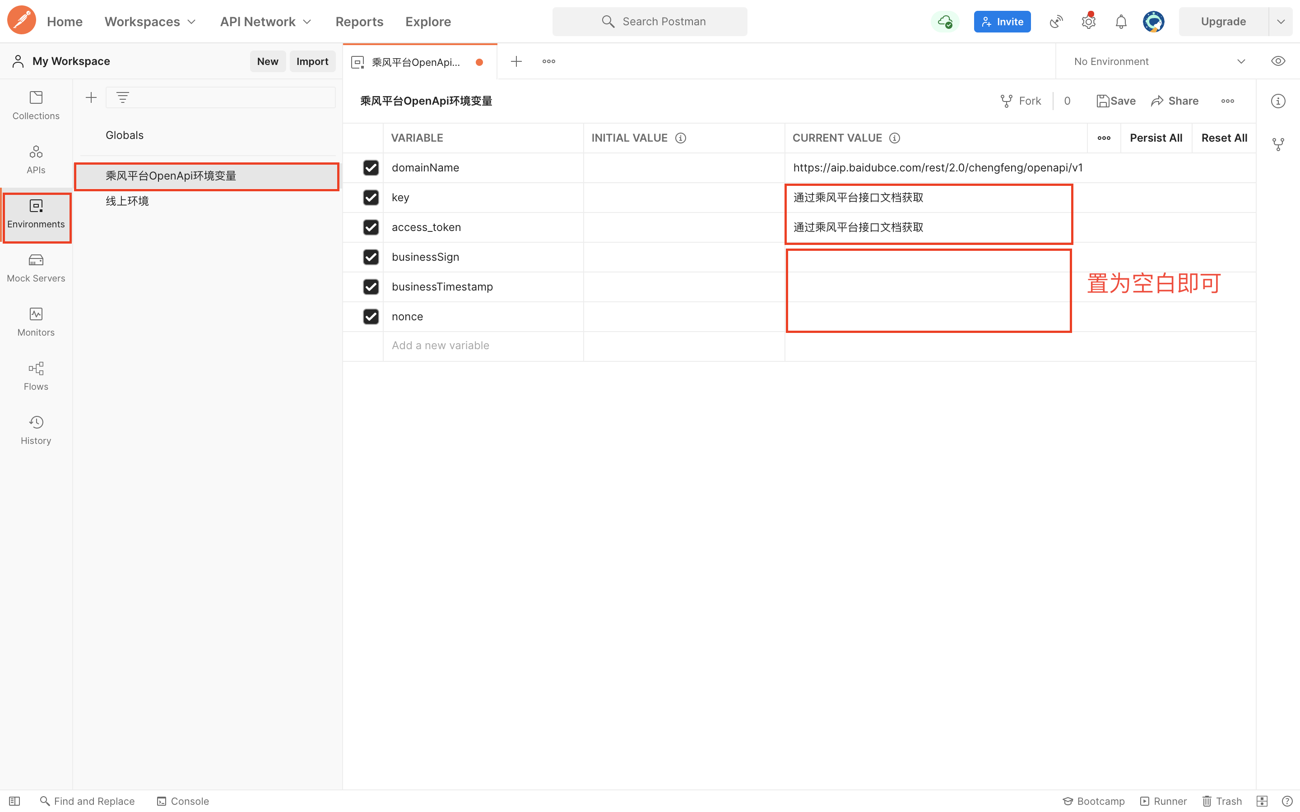
Task: Open the History sidebar panel
Action: [36, 430]
